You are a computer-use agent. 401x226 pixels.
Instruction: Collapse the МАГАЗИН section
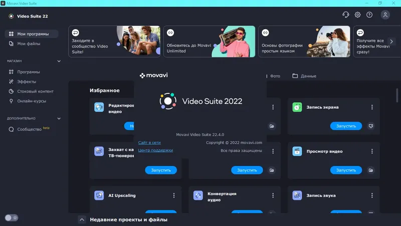pos(59,61)
